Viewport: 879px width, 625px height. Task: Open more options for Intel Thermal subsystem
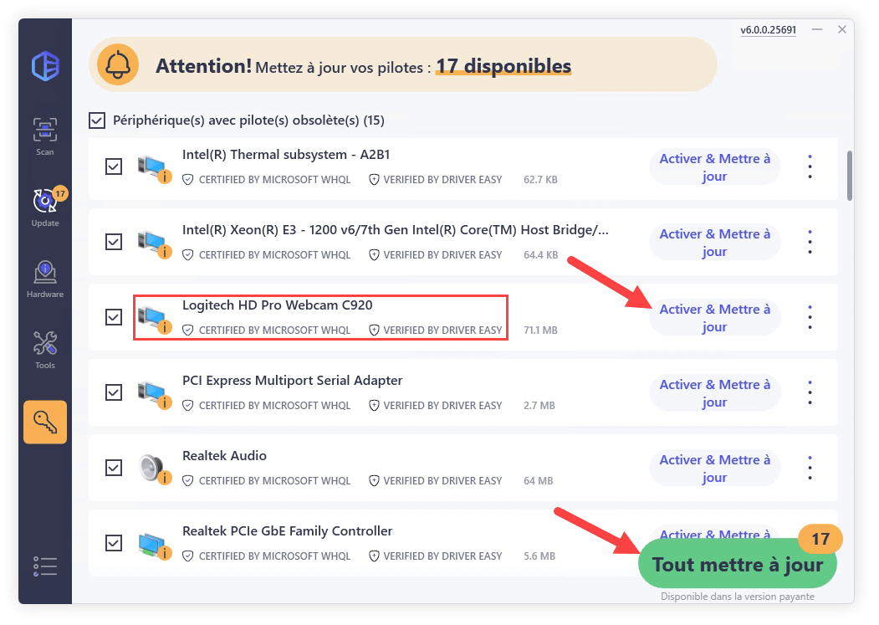810,166
